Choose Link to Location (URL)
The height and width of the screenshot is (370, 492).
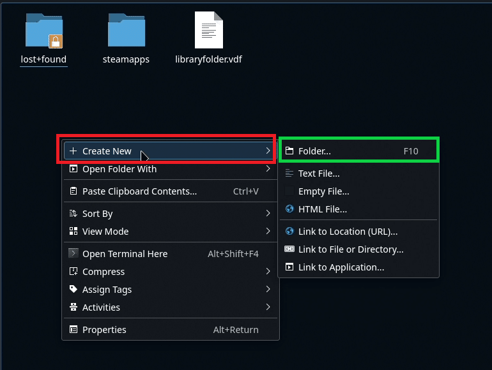point(358,232)
